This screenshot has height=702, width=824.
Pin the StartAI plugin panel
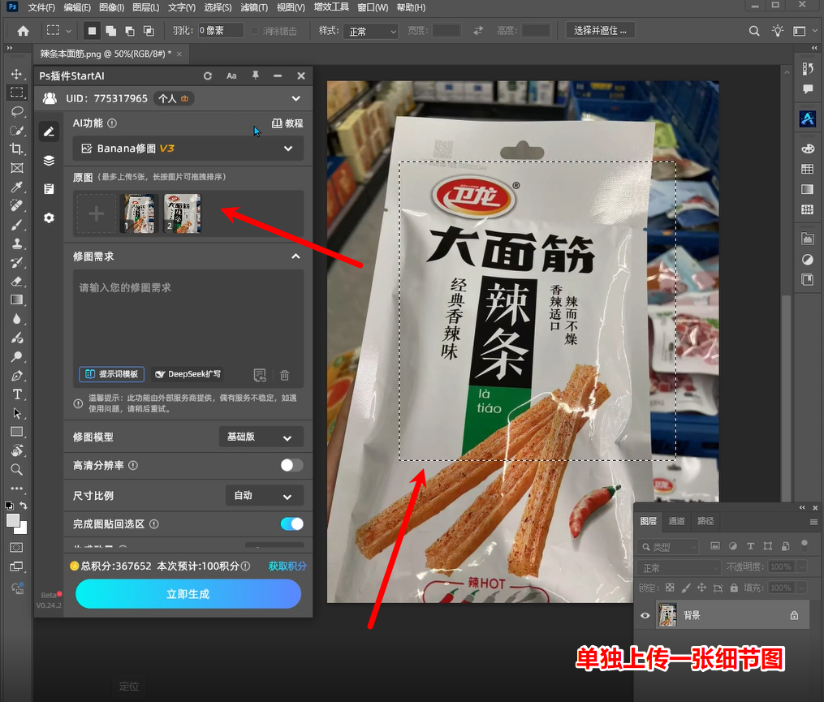[x=255, y=75]
